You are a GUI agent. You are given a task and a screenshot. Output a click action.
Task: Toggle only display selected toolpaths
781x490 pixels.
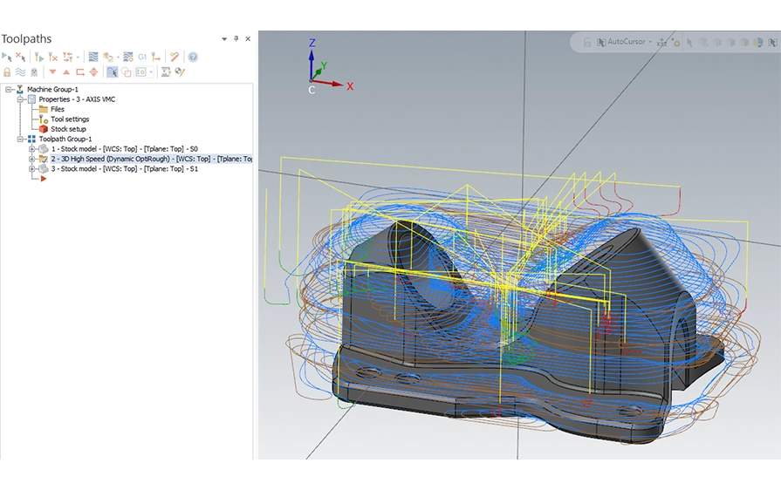112,72
